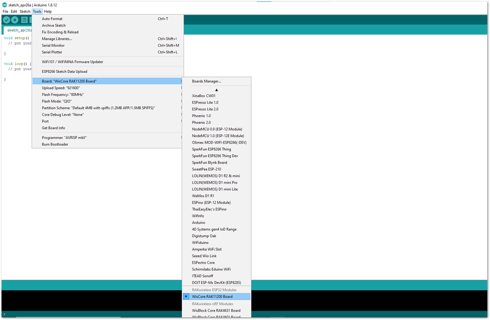This screenshot has width=490, height=320.
Task: Open Manage Libraries
Action: tap(56, 38)
